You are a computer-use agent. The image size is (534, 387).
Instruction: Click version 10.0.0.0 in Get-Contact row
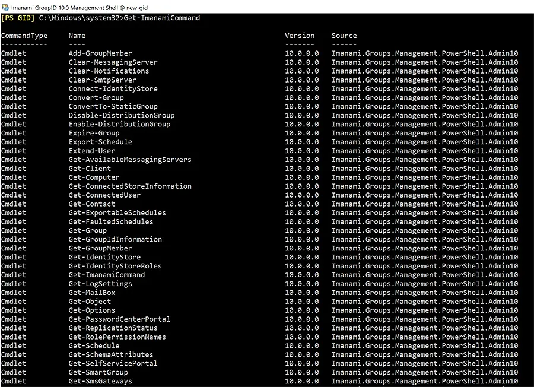click(302, 204)
